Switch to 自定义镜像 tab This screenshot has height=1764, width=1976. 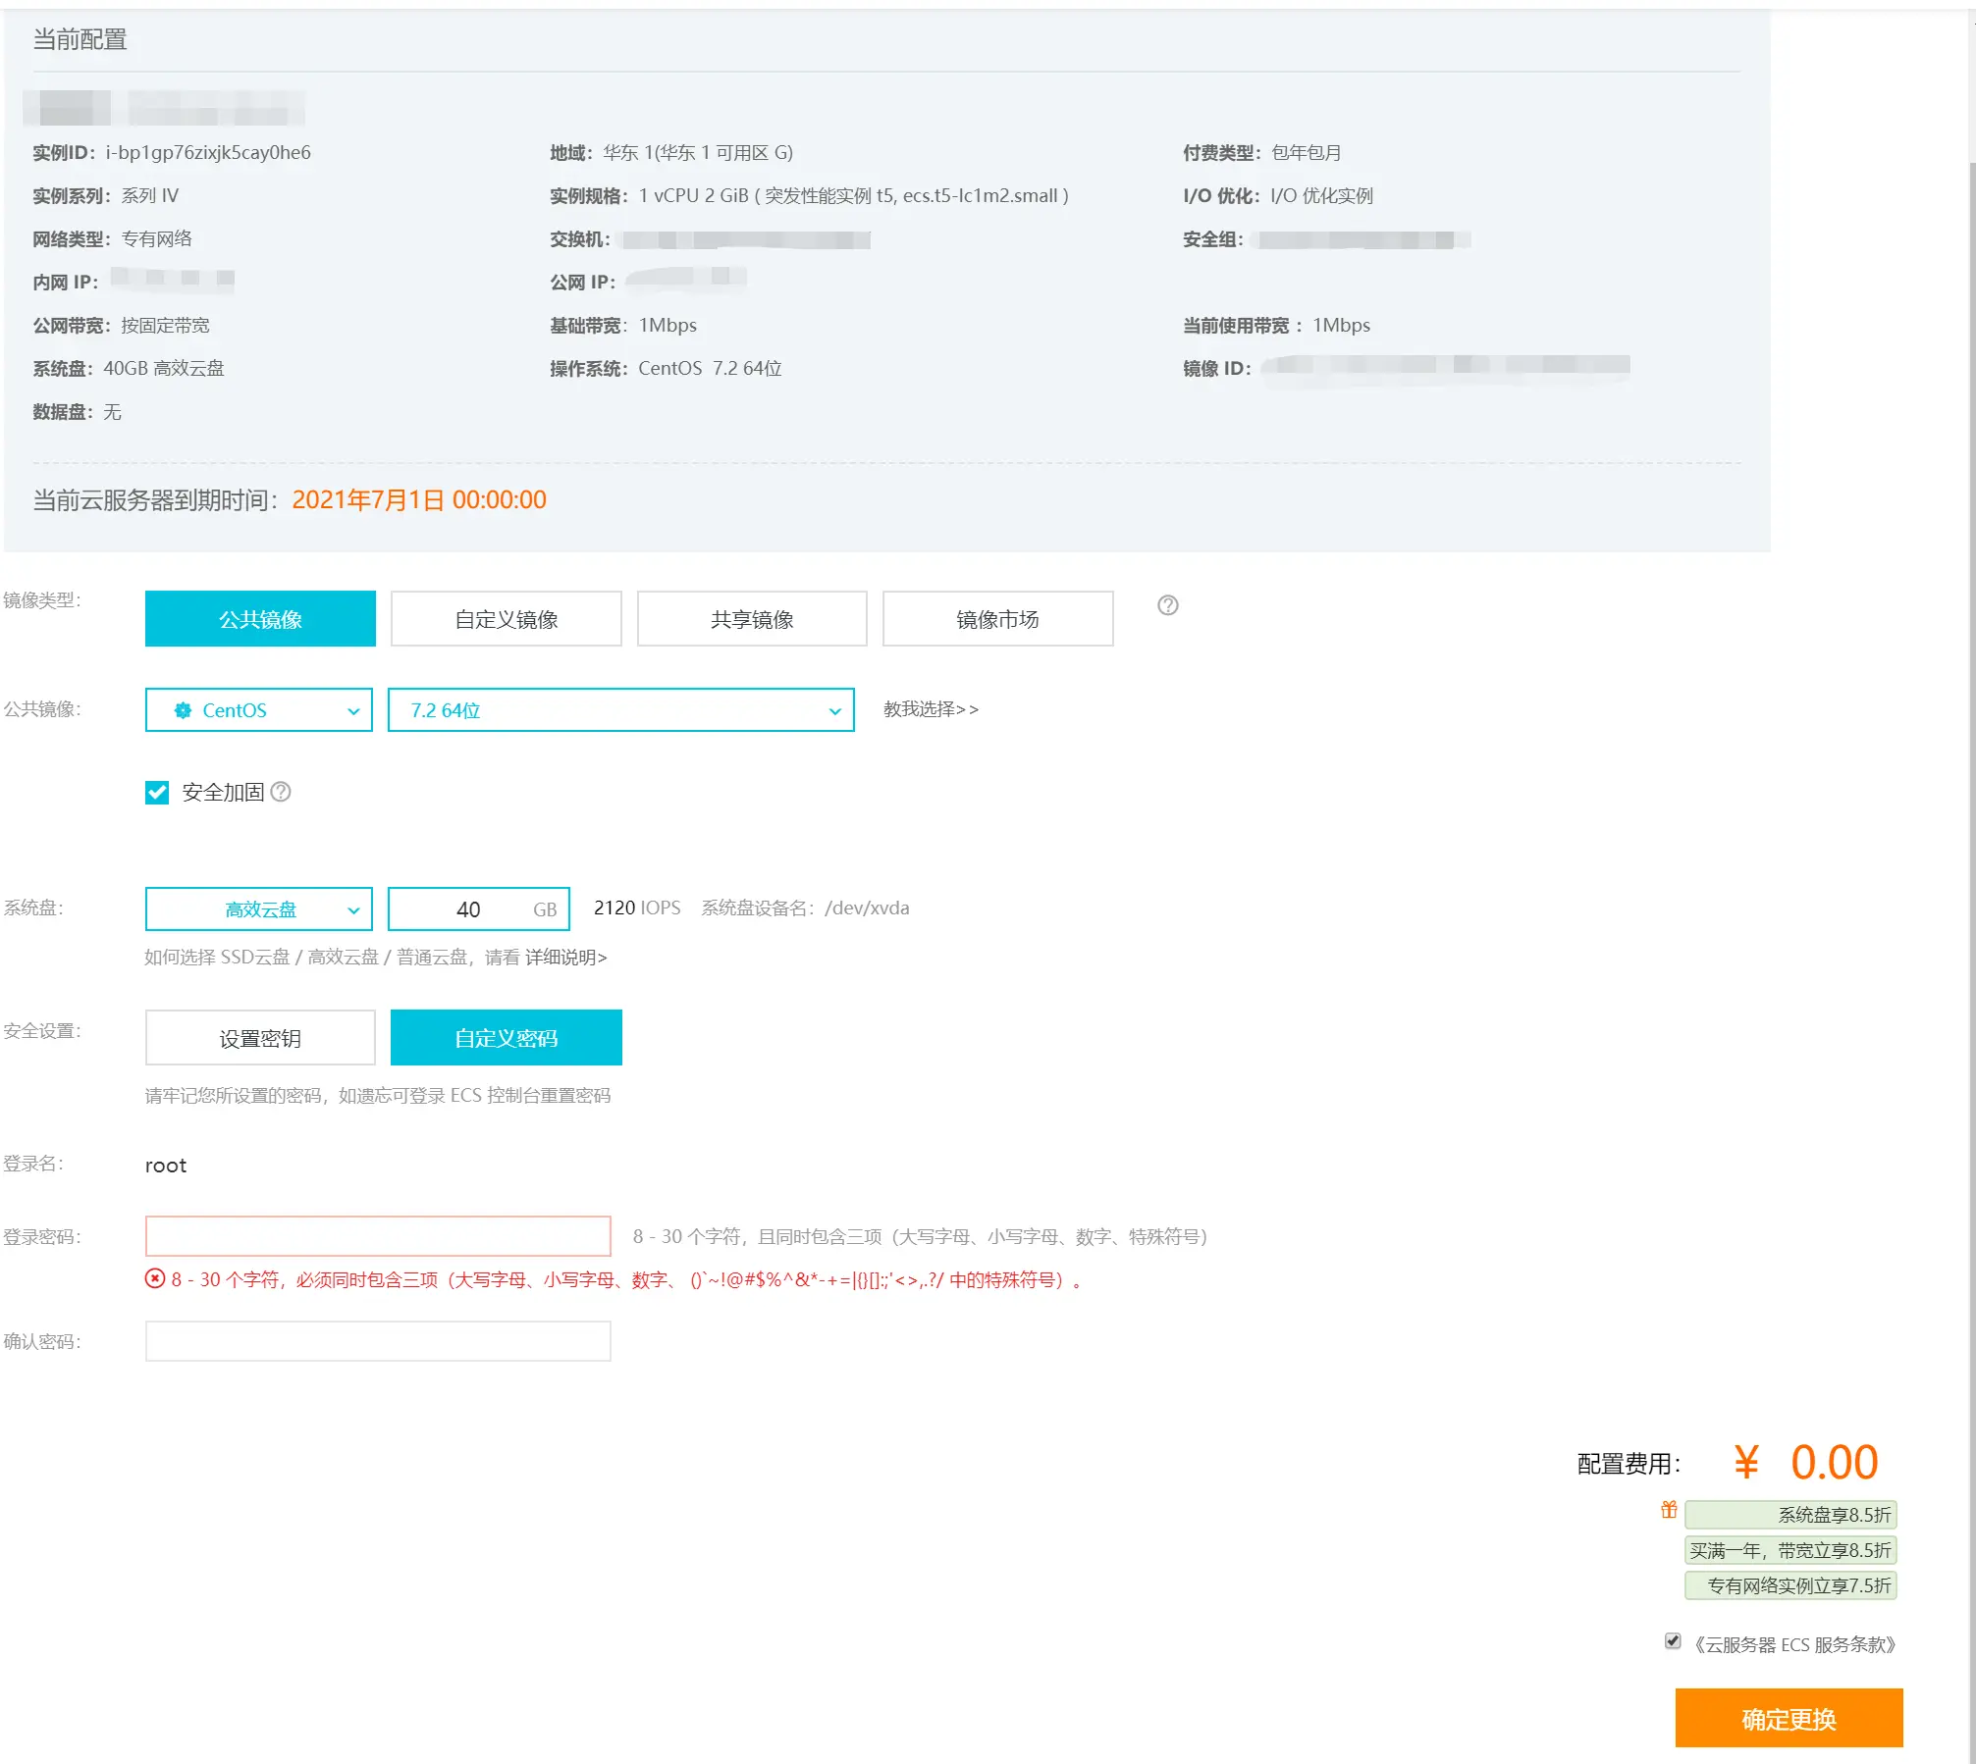click(x=506, y=619)
